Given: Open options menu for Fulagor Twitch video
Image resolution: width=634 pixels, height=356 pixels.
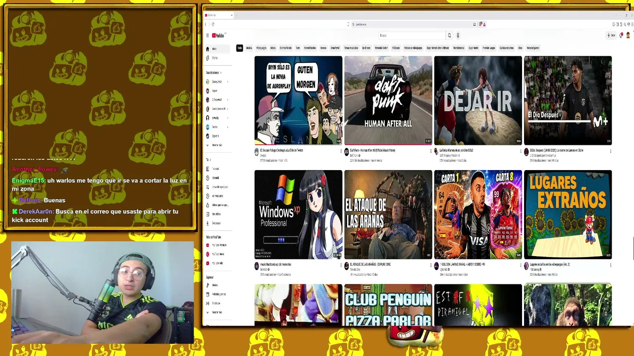Looking at the screenshot, I should click(x=341, y=151).
